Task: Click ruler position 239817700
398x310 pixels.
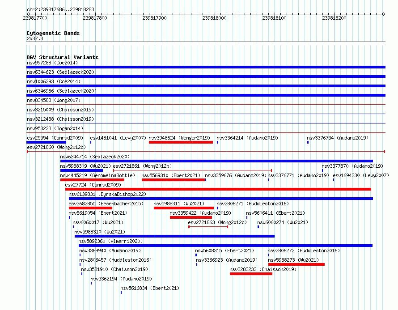Action: coord(35,18)
